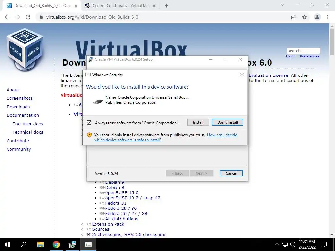The height and width of the screenshot is (251, 335).
Task: Open volume control in system tray
Action: point(293,244)
